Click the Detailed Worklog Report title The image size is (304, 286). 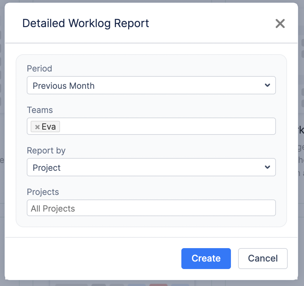coord(85,24)
